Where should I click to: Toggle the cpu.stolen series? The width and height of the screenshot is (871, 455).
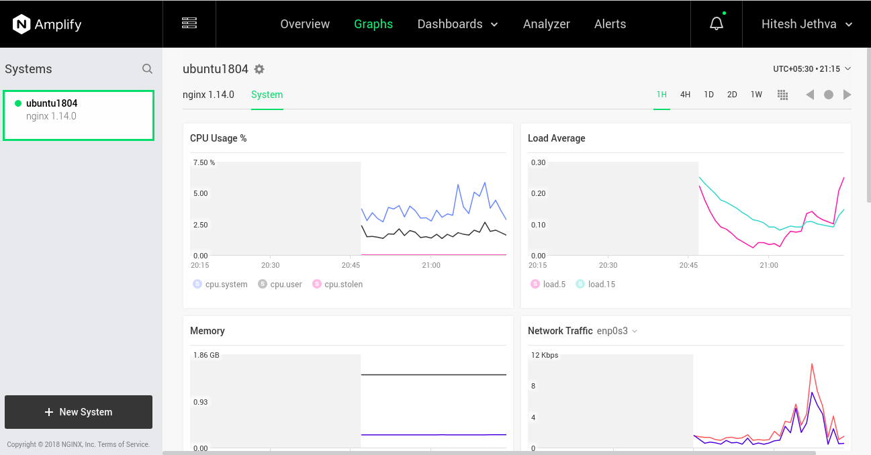[x=338, y=284]
